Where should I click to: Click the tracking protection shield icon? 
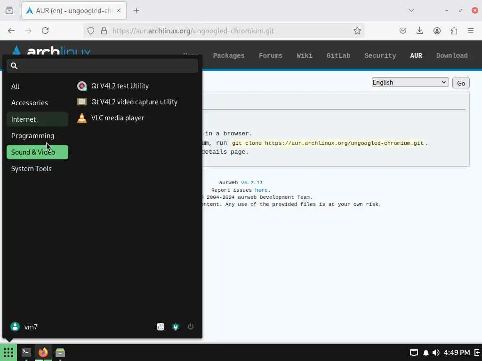pyautogui.click(x=91, y=31)
